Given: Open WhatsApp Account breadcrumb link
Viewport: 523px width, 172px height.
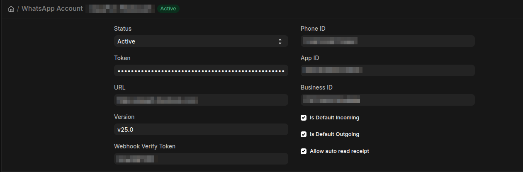Looking at the screenshot, I should point(52,9).
